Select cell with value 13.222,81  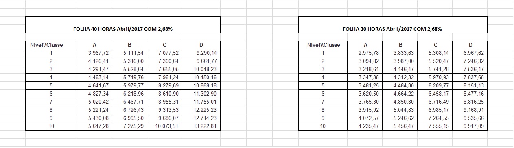[x=201, y=126]
